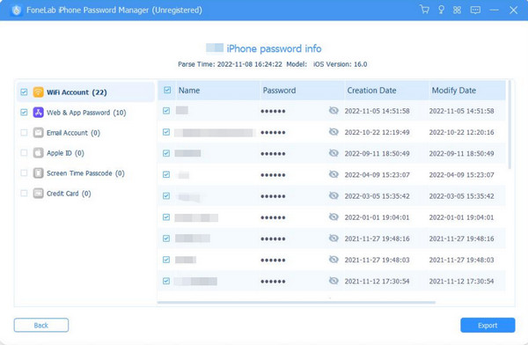Click modify date 2022-10-22 12:20:16 cell
Image resolution: width=528 pixels, height=345 pixels.
(x=461, y=132)
